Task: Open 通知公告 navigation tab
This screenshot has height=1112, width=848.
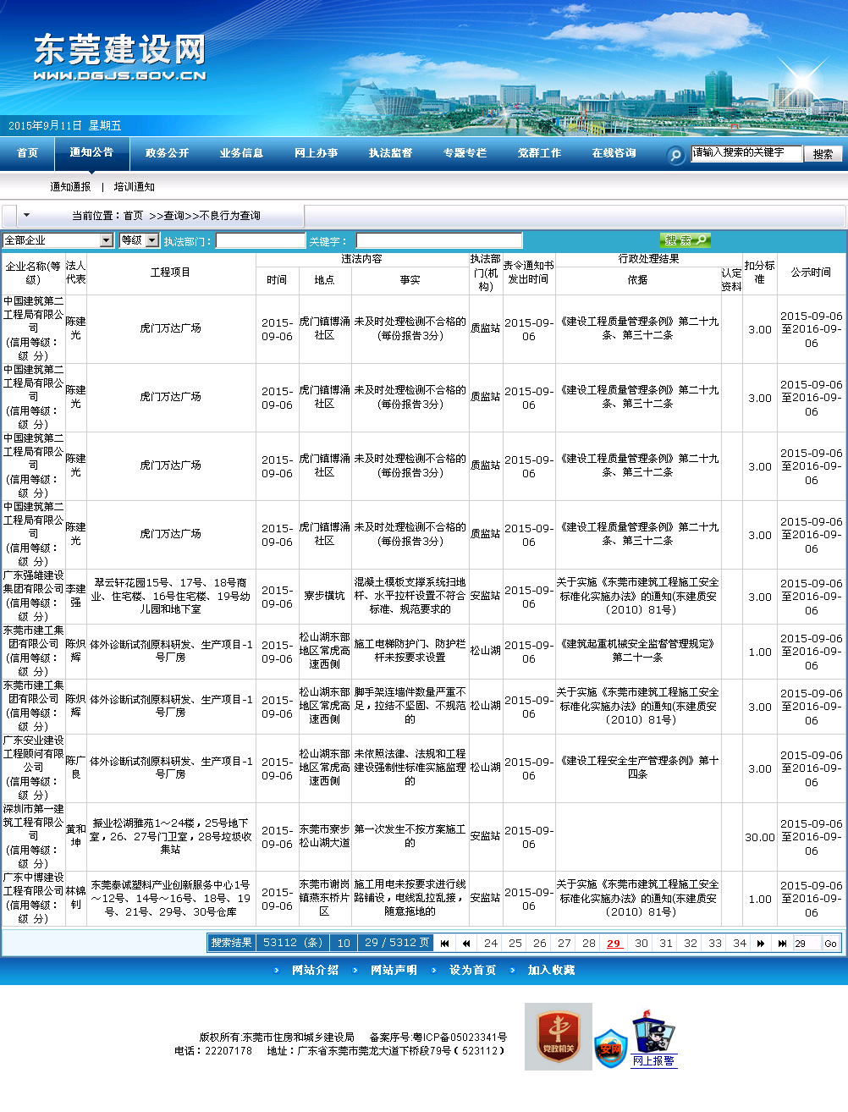Action: [91, 152]
